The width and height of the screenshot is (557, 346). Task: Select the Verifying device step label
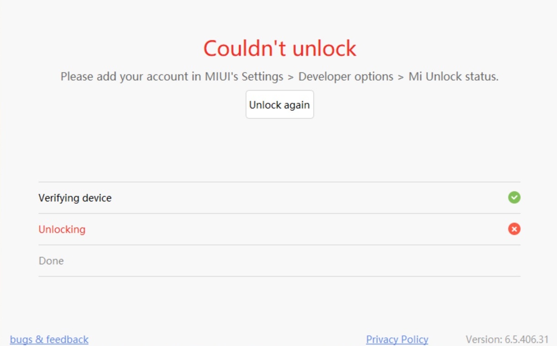(75, 198)
